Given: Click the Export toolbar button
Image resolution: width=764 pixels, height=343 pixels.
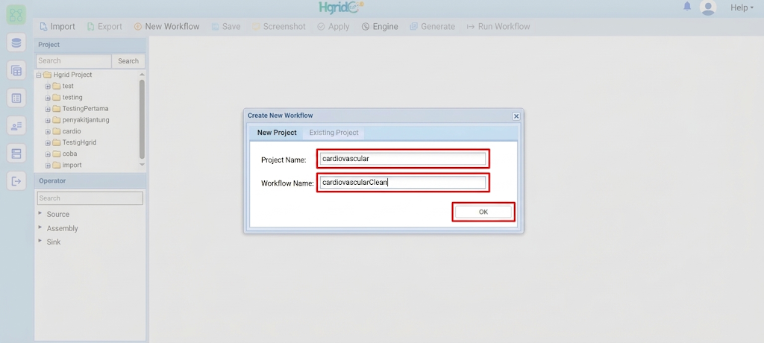Looking at the screenshot, I should click(x=104, y=26).
